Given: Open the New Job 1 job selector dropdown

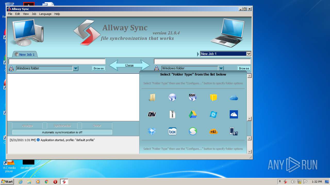Looking at the screenshot, I should click(249, 54).
